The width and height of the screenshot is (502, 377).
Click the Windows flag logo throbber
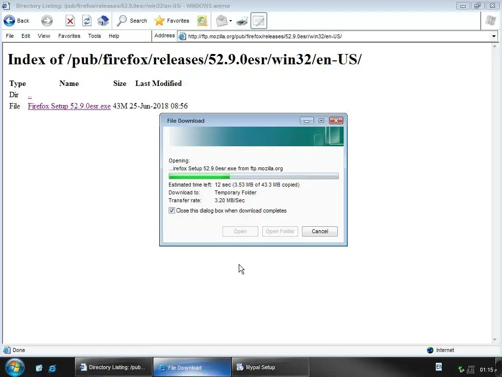(x=490, y=21)
